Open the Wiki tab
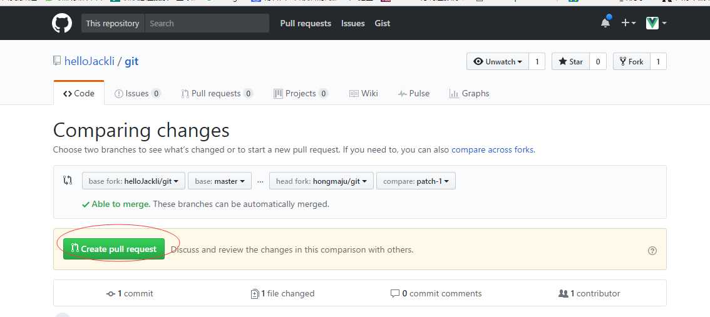 (363, 93)
